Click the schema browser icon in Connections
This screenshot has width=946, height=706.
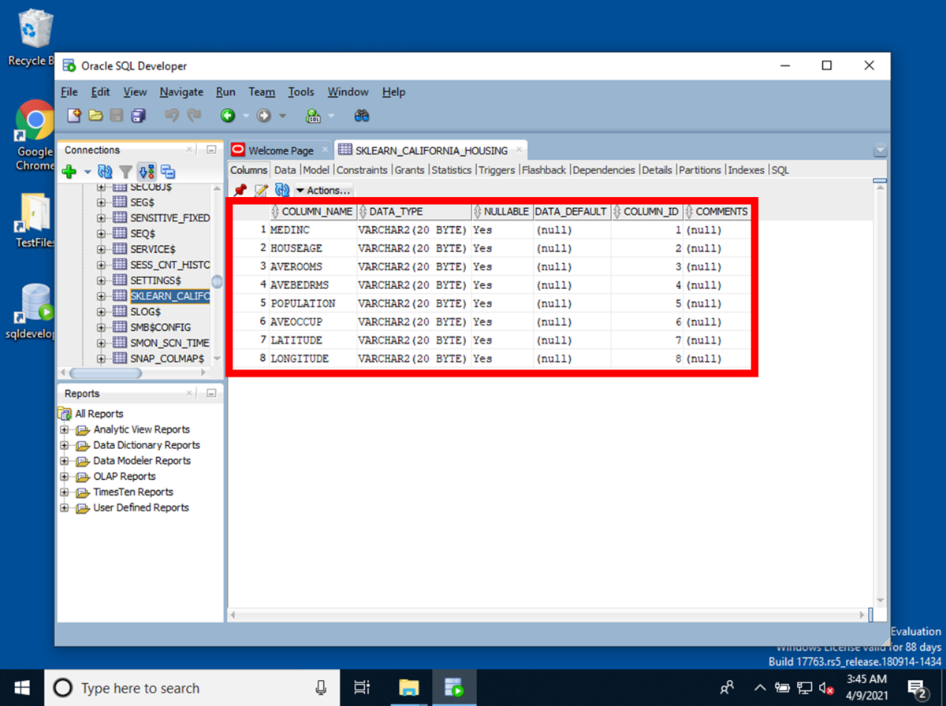pyautogui.click(x=147, y=171)
